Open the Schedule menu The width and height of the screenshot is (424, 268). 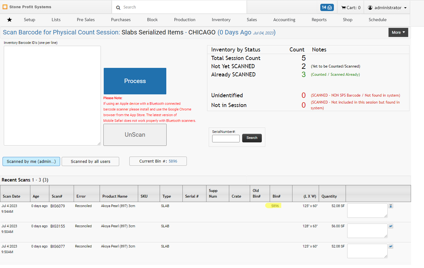[378, 20]
